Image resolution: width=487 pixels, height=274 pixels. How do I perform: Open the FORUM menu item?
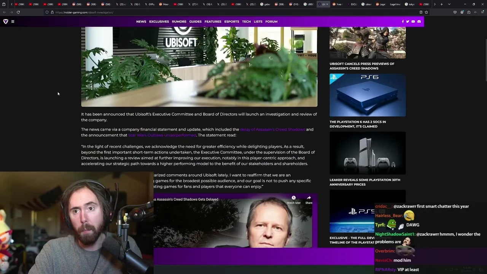click(x=271, y=22)
